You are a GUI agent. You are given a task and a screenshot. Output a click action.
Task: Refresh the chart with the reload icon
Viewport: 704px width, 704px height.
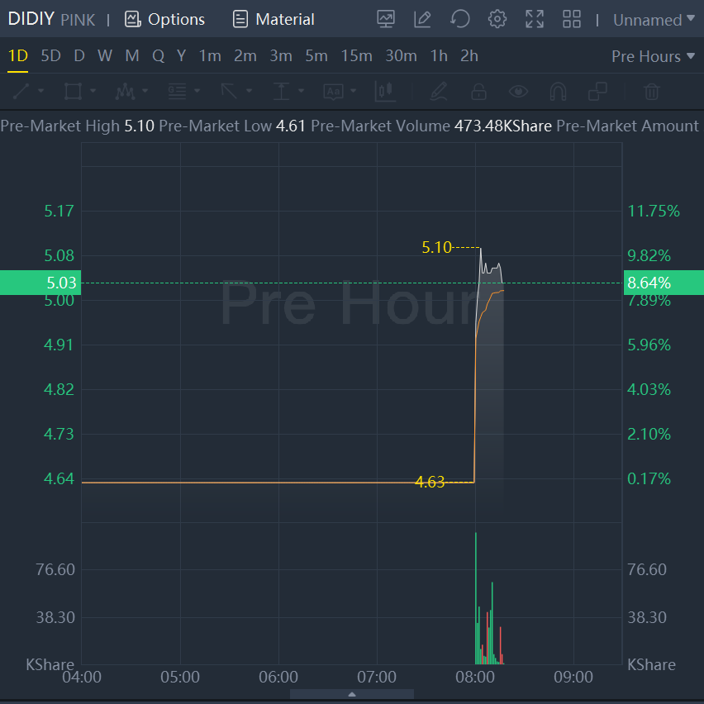pyautogui.click(x=459, y=19)
